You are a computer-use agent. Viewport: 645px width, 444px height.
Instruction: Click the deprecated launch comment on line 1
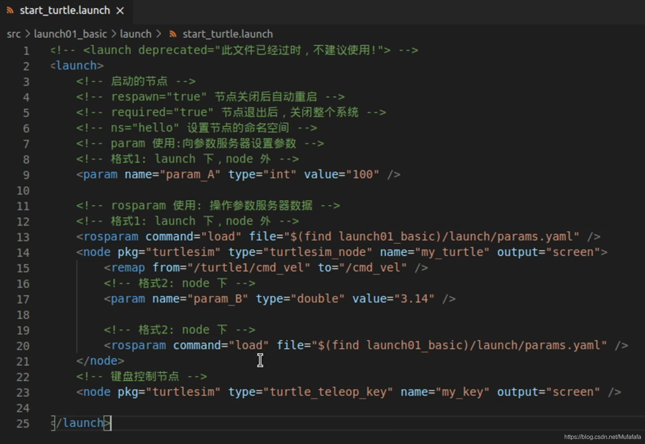pyautogui.click(x=234, y=50)
